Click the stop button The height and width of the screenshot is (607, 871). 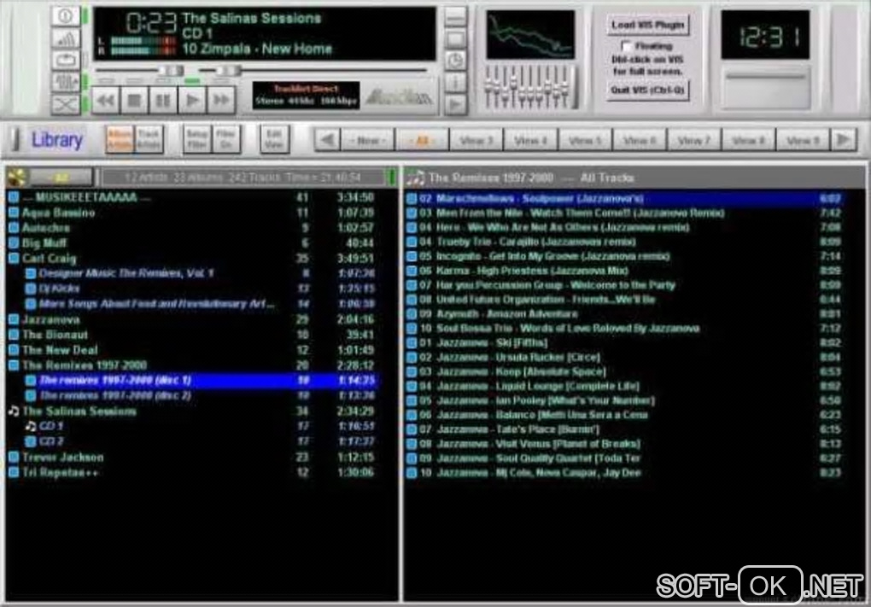point(134,101)
